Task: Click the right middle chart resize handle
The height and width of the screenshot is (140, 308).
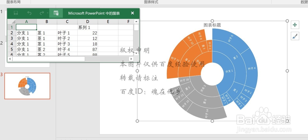Action: pos(287,71)
